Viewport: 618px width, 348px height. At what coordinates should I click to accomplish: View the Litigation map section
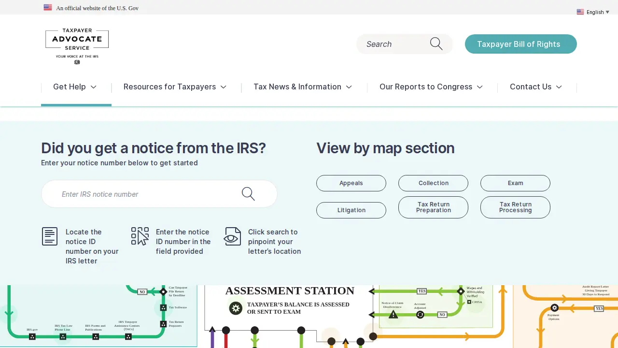(351, 210)
